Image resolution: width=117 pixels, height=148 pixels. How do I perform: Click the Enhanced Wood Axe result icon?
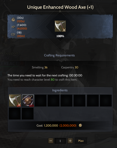point(60,26)
